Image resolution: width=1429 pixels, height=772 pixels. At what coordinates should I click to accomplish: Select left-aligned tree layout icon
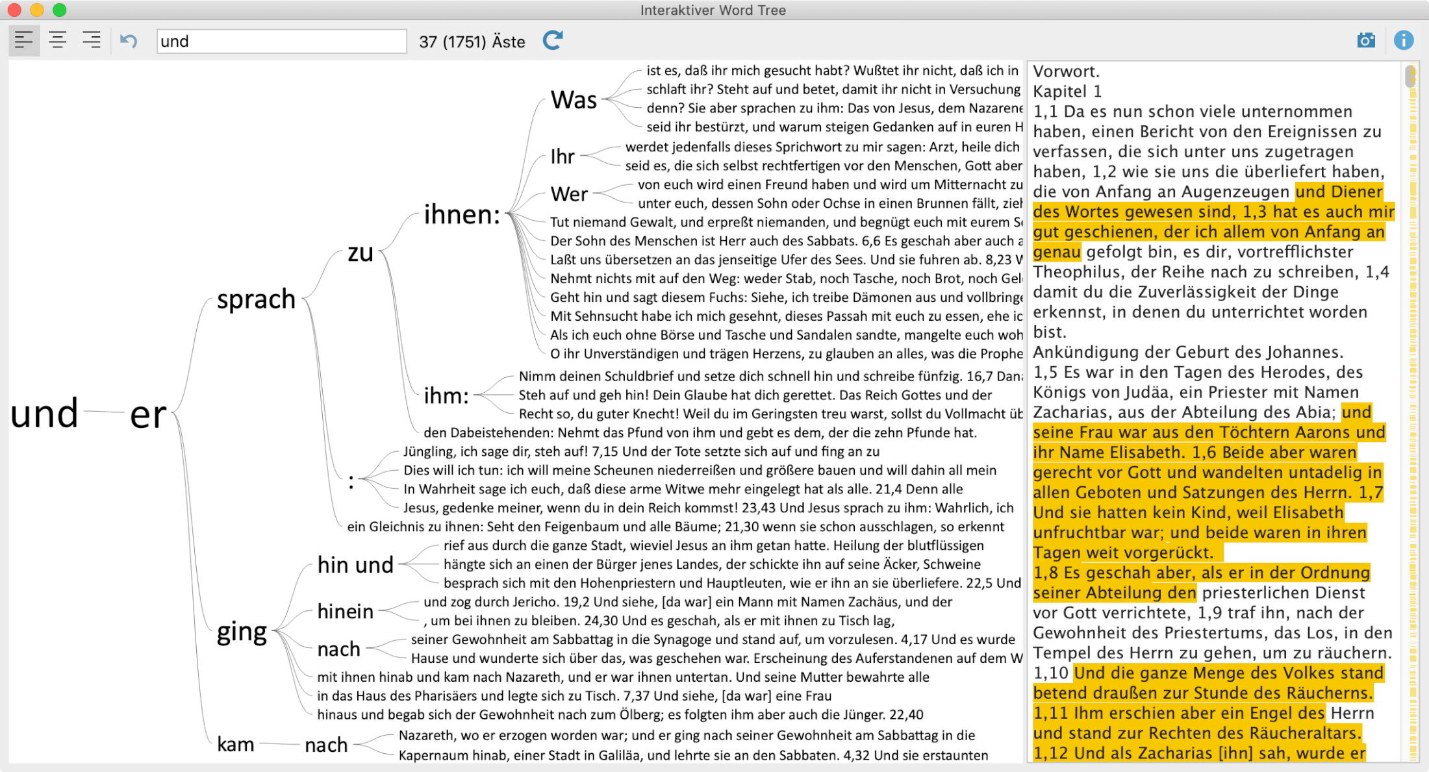(x=24, y=40)
